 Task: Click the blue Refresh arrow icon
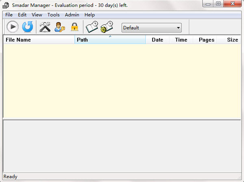(28, 27)
